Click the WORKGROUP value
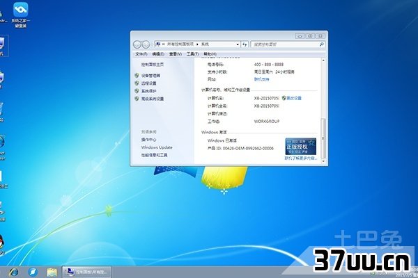 (267, 122)
